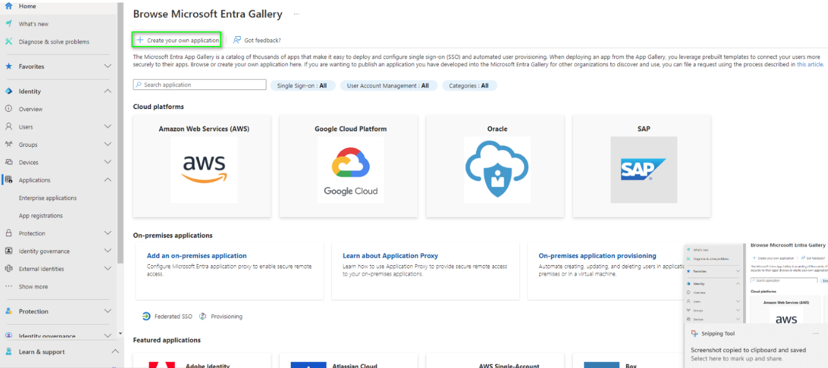Open the User Account Management filter
This screenshot has height=368, width=828.
coord(388,85)
